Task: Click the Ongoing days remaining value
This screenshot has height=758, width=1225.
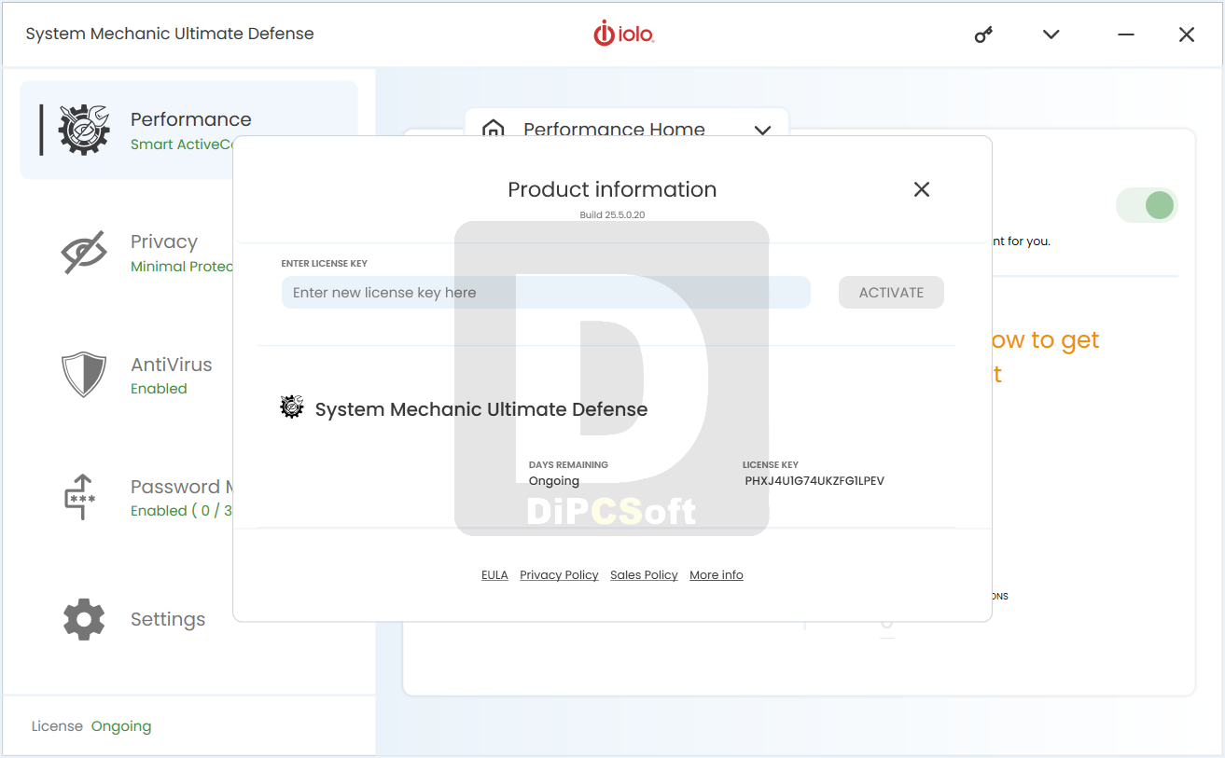Action: tap(554, 481)
